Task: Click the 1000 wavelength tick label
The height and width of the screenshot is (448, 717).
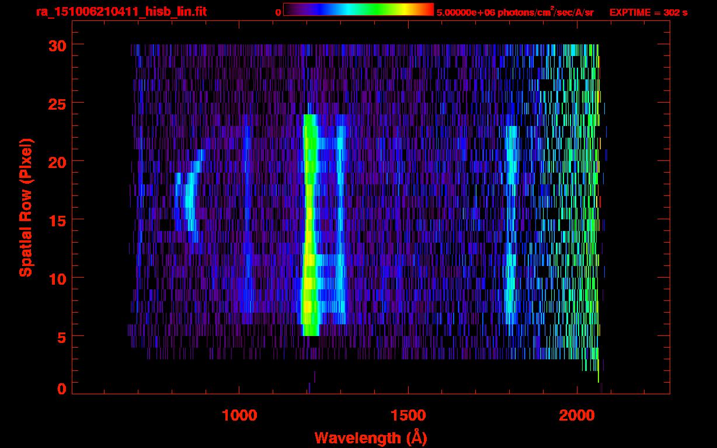Action: [239, 415]
